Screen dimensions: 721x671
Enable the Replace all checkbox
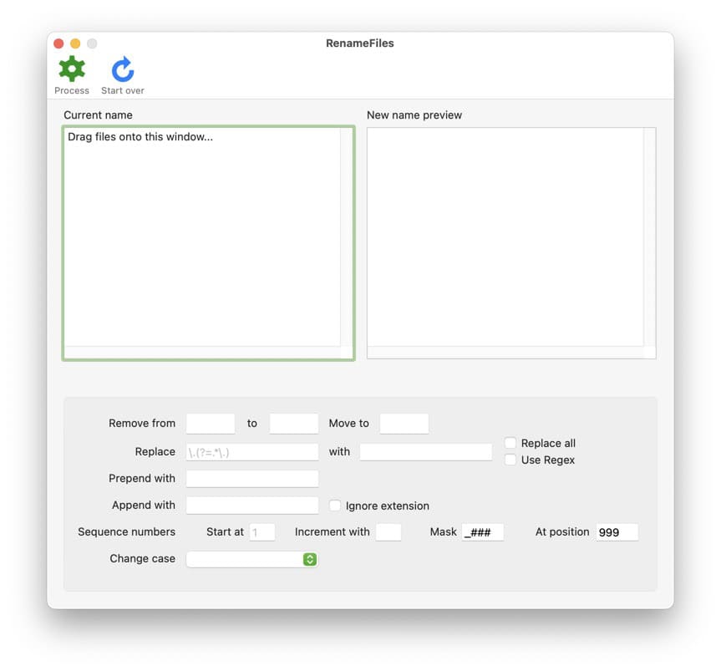click(x=510, y=443)
